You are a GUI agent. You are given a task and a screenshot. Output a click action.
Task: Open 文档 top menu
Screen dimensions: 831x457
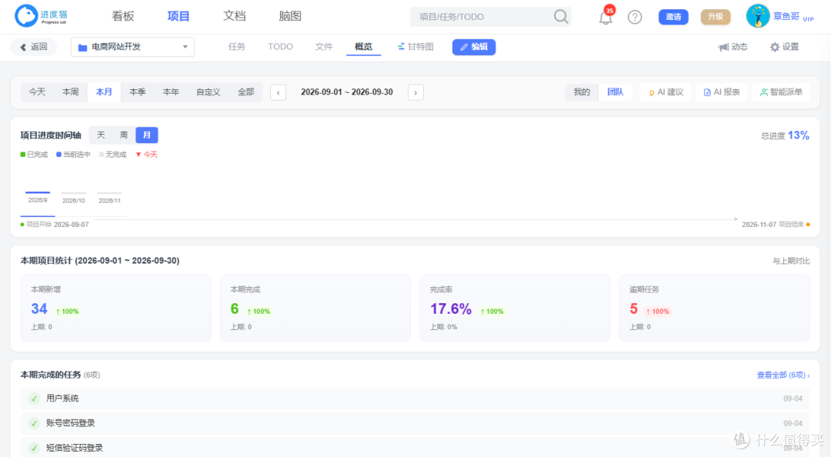coord(234,16)
